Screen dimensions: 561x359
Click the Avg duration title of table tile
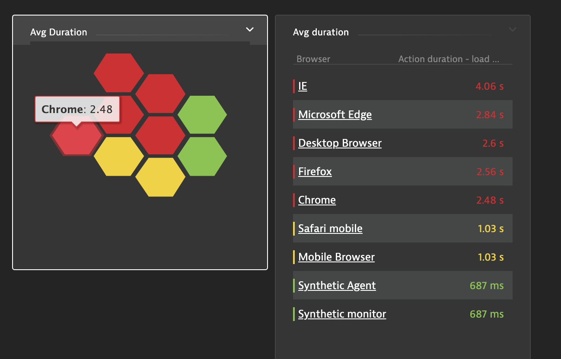tap(321, 32)
